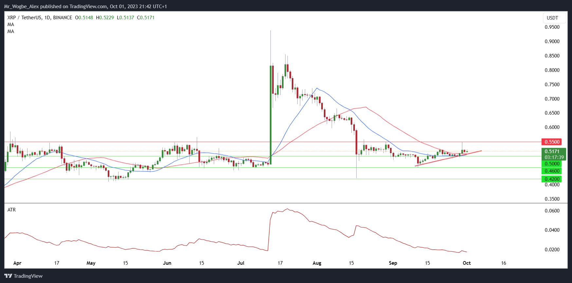Select the green 0.5000 price level tag
Image resolution: width=572 pixels, height=283 pixels.
tap(552, 164)
